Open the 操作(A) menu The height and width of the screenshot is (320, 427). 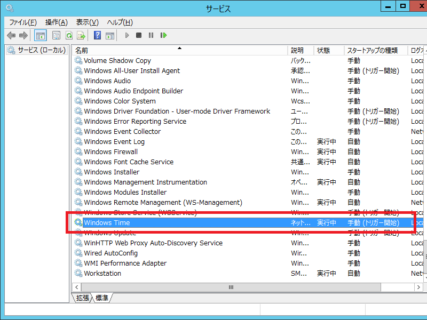click(57, 22)
